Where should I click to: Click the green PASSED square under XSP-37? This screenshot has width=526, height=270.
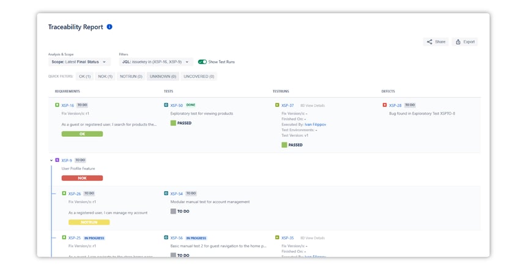(x=284, y=145)
